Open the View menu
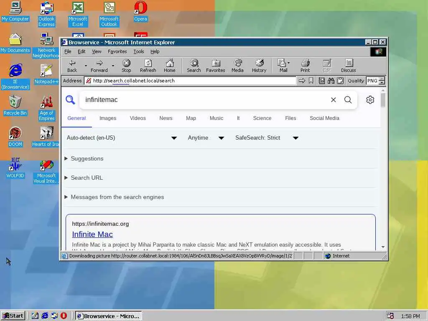This screenshot has width=428, height=321. [x=97, y=51]
